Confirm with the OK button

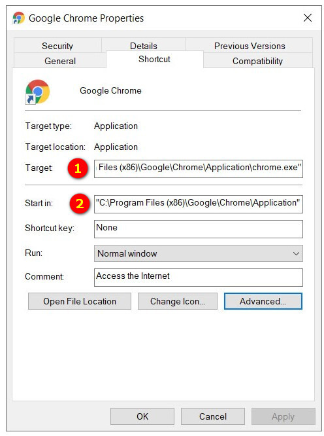point(142,416)
